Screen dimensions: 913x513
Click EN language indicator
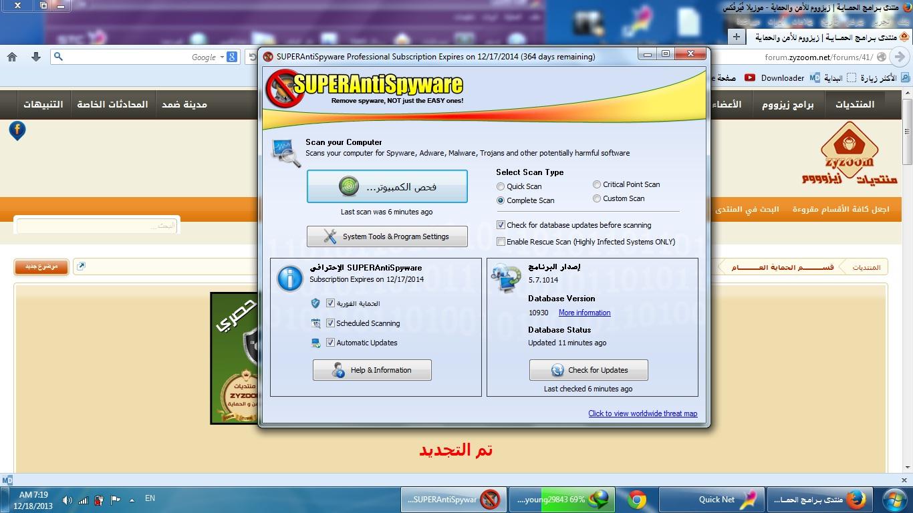(150, 498)
